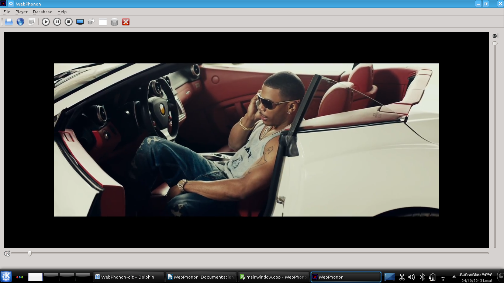Image resolution: width=504 pixels, height=283 pixels.
Task: Click the gray database cylinder icon
Action: [x=114, y=22]
